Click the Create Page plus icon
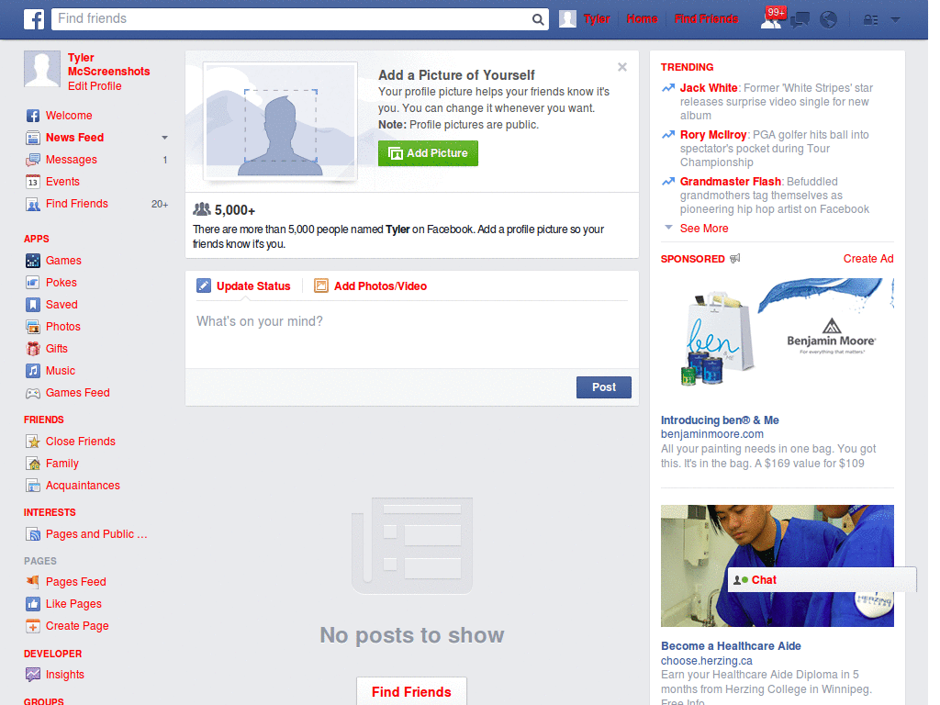 coord(33,626)
